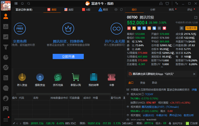
Task: Open the trend line chart icon in sidebar
Action: click(x=6, y=37)
